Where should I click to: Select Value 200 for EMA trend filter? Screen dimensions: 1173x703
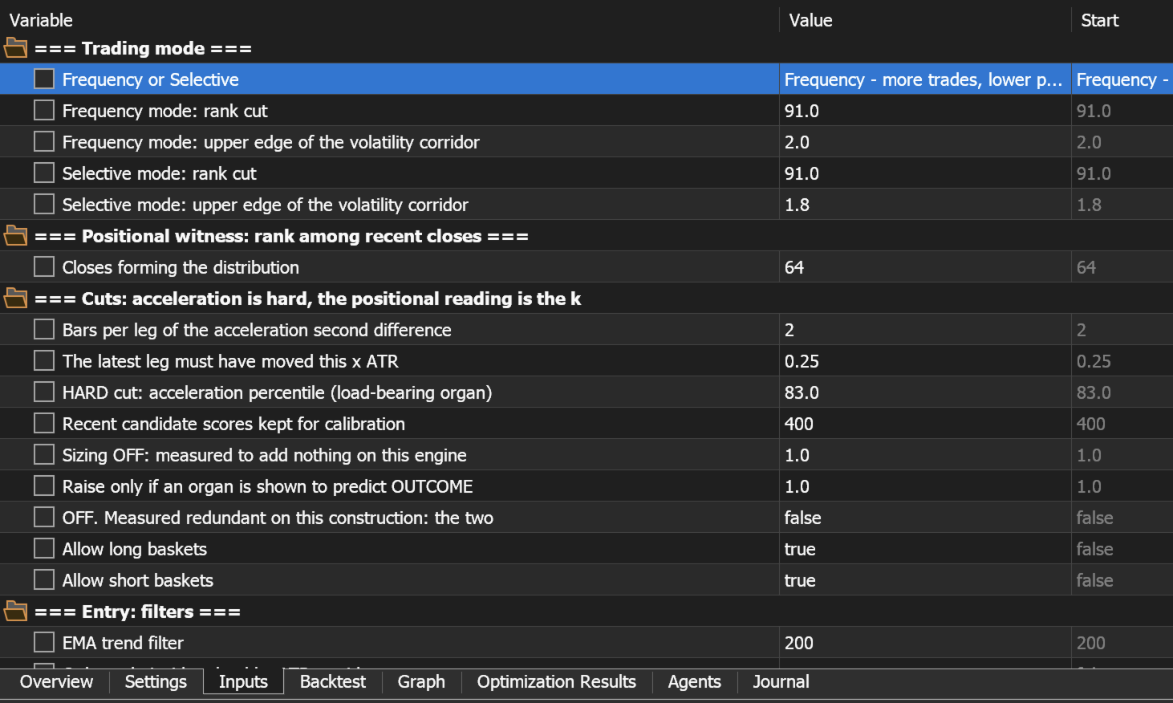pos(925,643)
